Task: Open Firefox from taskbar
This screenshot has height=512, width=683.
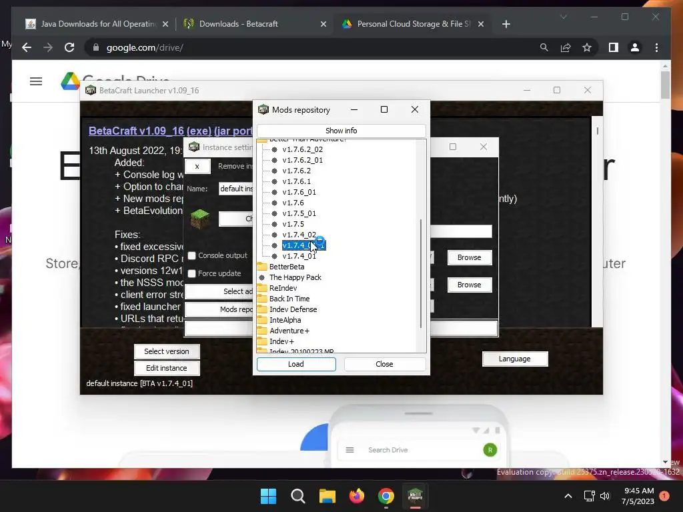Action: (357, 496)
